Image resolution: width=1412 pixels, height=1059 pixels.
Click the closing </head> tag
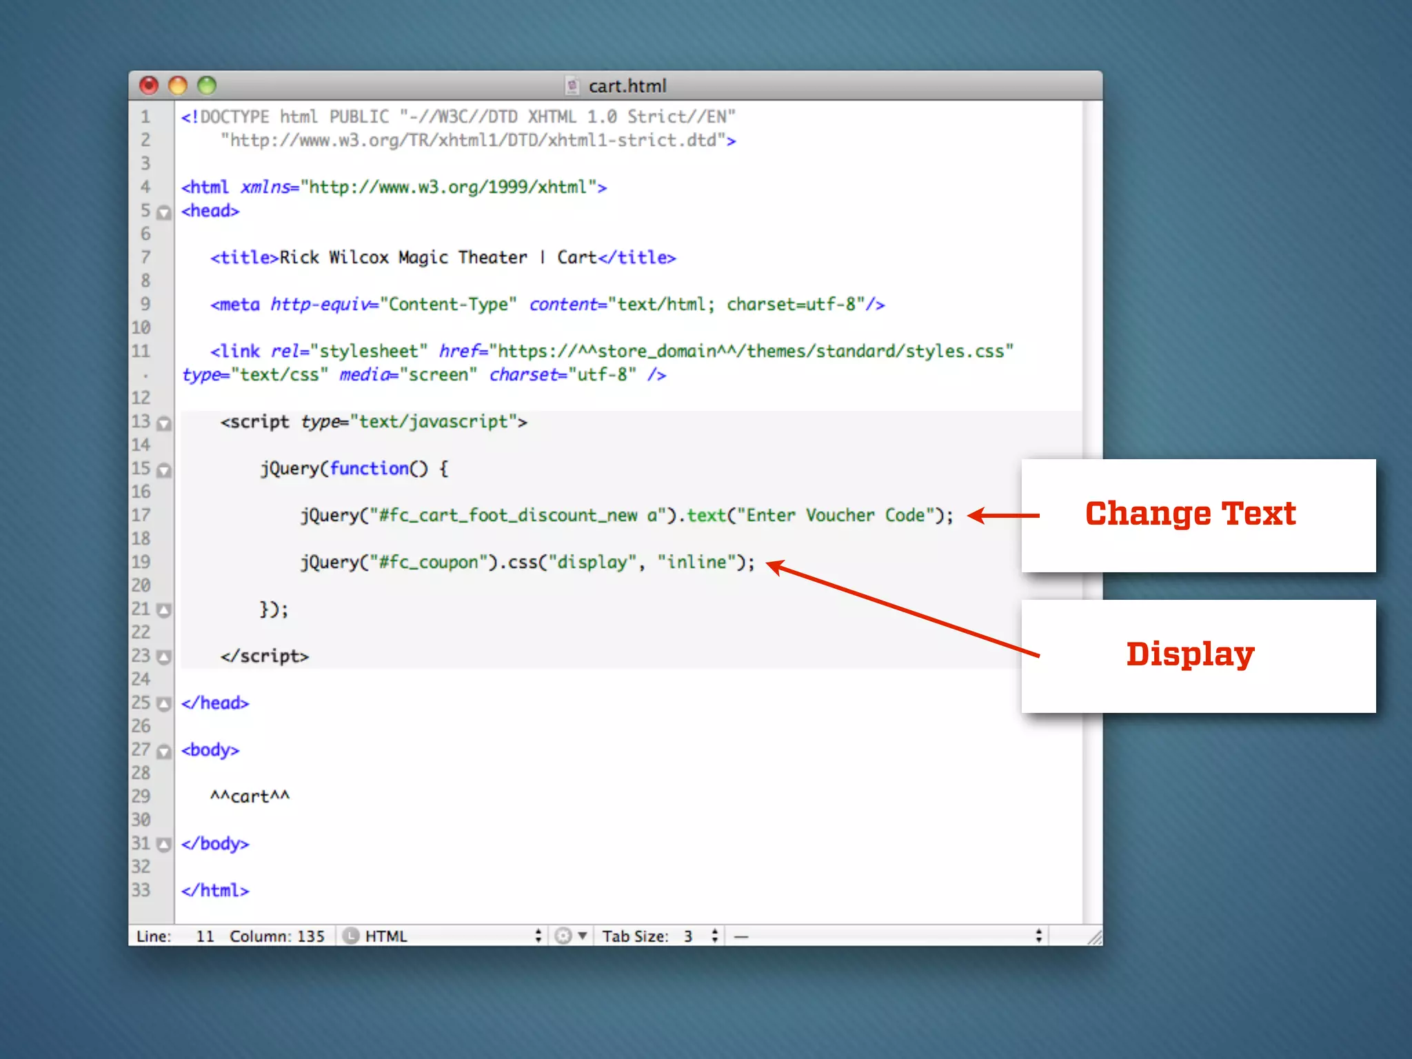[215, 703]
